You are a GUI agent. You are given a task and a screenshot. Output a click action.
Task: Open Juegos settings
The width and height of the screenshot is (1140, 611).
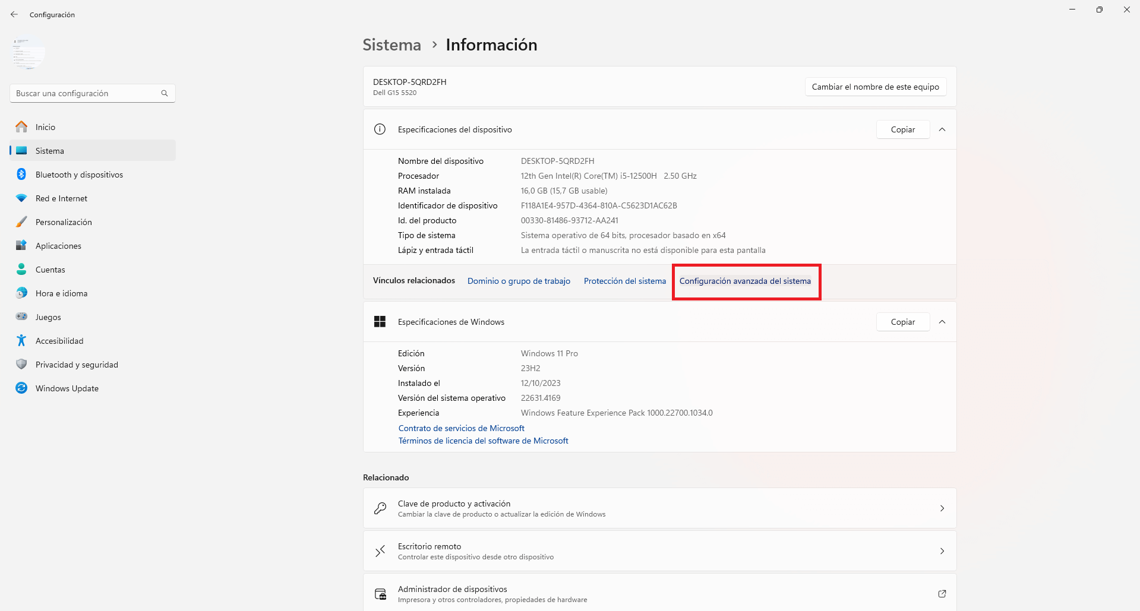[x=93, y=317]
